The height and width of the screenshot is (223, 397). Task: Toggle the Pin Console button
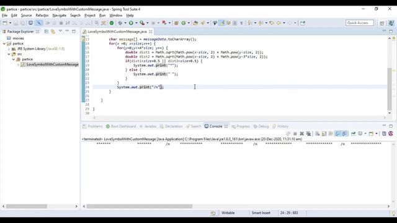353,134
